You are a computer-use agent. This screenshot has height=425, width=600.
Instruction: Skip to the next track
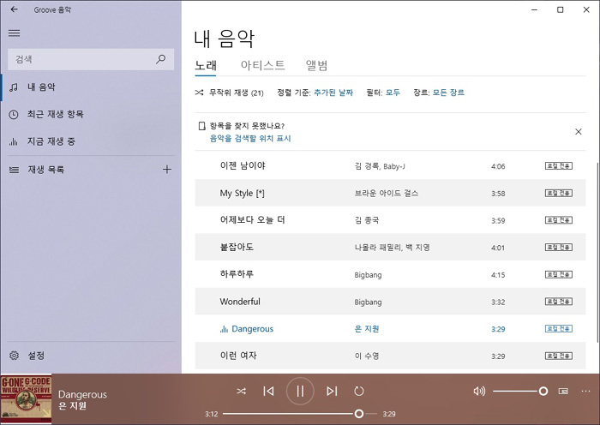332,391
